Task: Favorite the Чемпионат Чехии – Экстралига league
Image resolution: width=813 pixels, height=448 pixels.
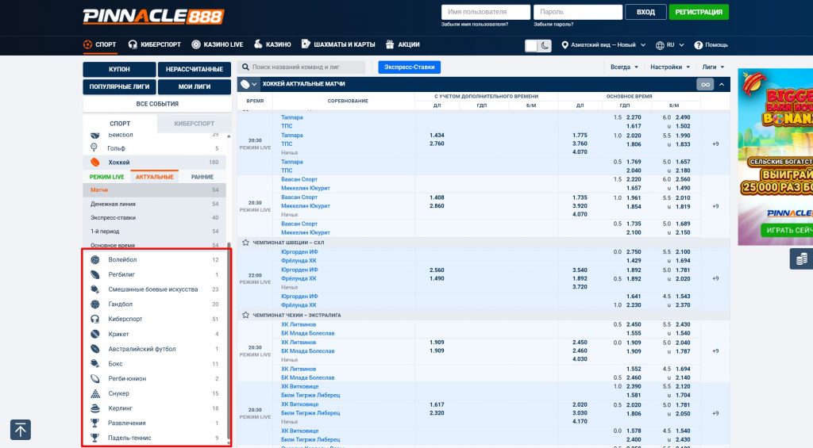Action: [x=245, y=315]
